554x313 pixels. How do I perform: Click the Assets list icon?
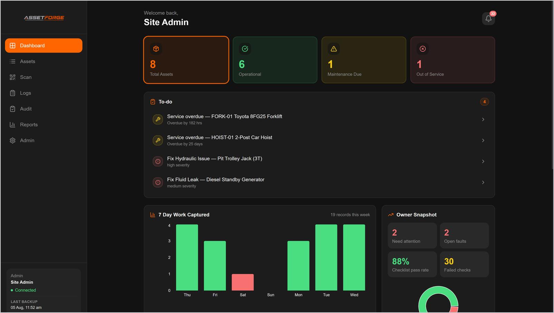12,61
